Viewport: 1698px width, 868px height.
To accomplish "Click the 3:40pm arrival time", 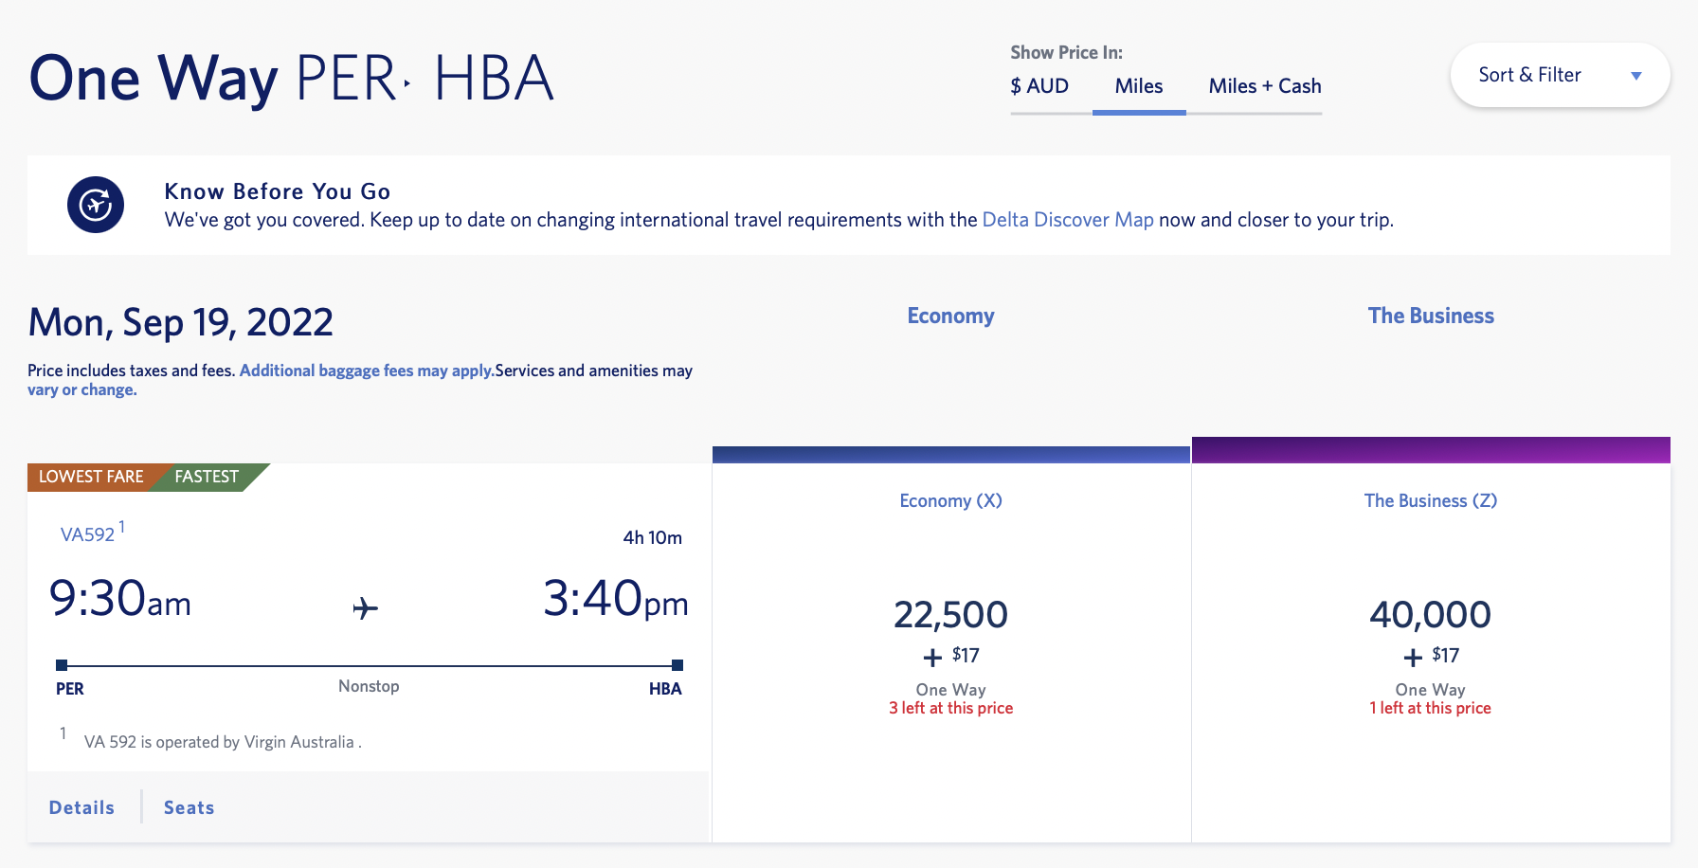I will coord(616,599).
